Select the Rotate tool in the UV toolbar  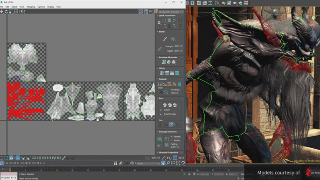(x=7, y=12)
